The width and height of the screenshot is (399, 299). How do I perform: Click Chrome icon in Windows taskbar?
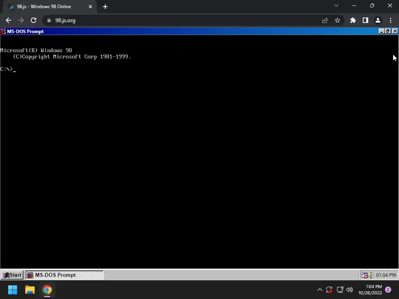point(47,290)
